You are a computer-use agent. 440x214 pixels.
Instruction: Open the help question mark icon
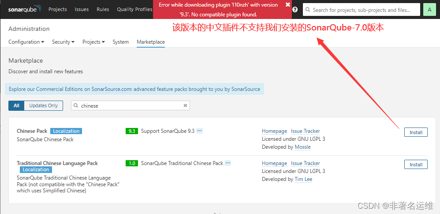click(x=295, y=10)
